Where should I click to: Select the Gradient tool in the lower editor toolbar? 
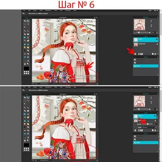25,114
